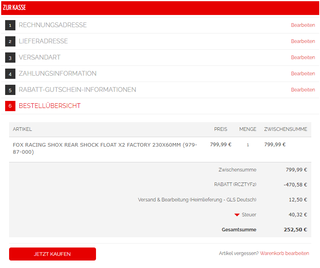Select the Bestellübersicht section heading

(x=49, y=106)
